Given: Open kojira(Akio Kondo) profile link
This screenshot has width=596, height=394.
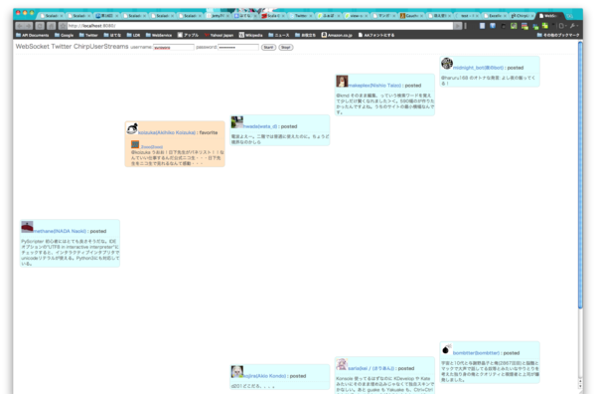Looking at the screenshot, I should (x=264, y=376).
